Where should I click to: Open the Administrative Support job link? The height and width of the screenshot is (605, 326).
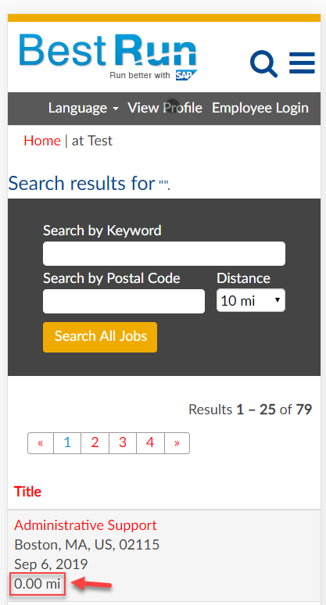[85, 525]
